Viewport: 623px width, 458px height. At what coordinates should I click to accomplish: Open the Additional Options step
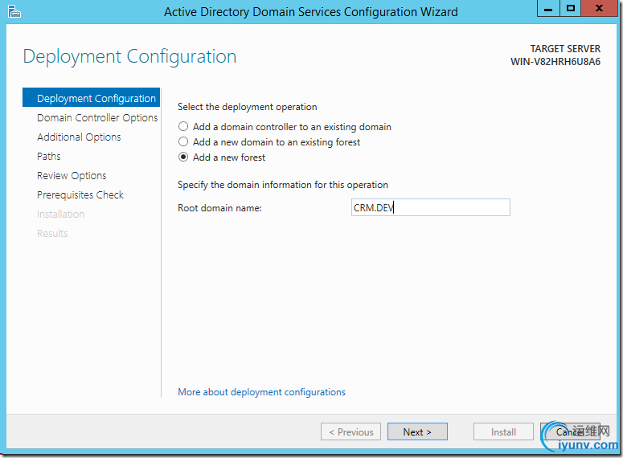coord(79,137)
